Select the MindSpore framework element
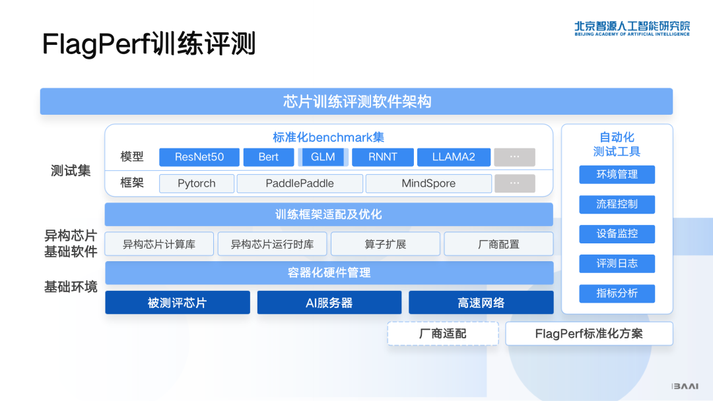 (428, 183)
